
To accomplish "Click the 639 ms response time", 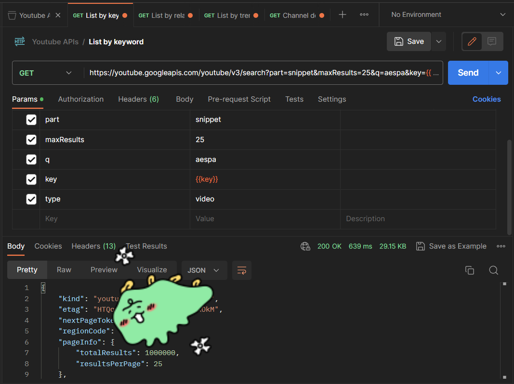I will click(360, 246).
